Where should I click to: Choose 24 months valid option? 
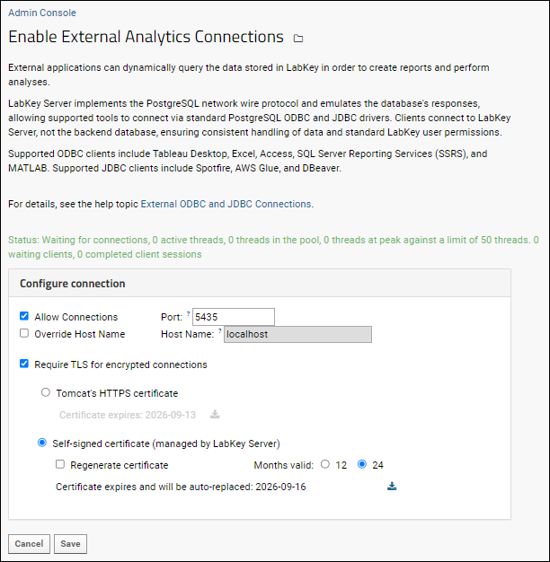tap(362, 464)
